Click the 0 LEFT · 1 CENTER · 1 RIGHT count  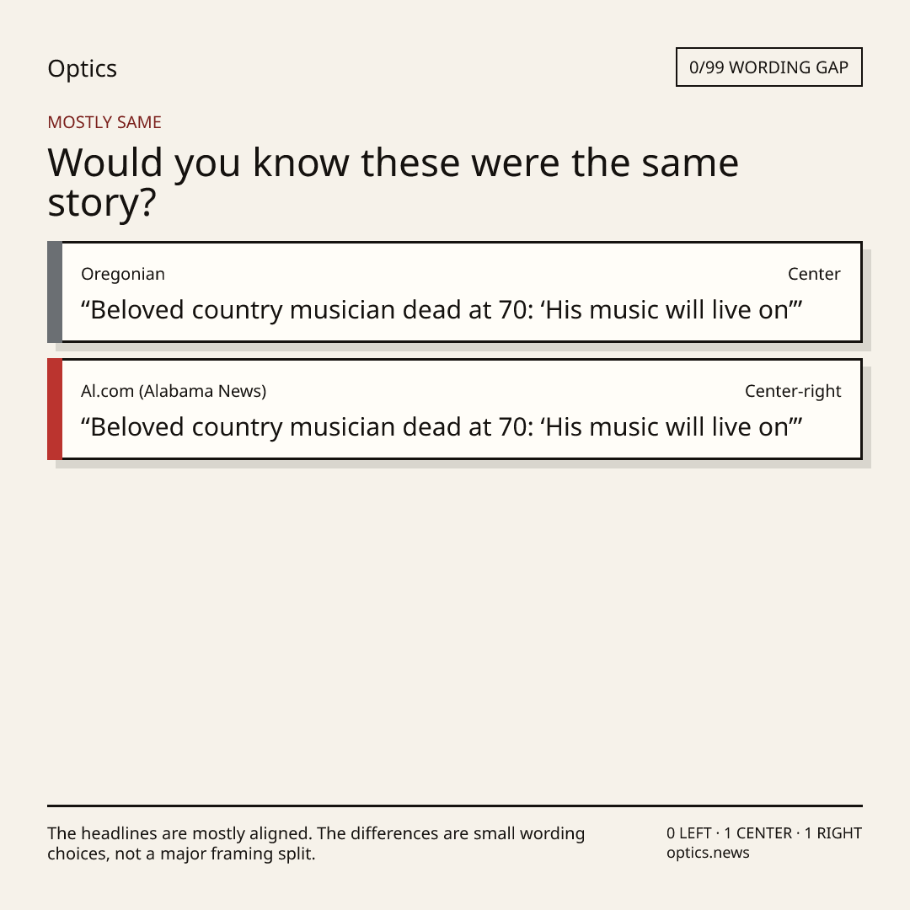coord(764,832)
